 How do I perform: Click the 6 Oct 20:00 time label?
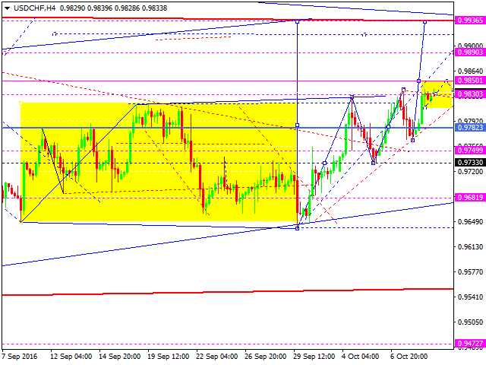409,357
